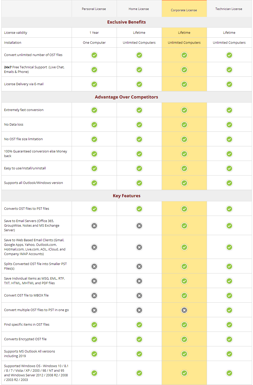Viewport: 253px width, 385px height.
Task: Select the Corporate License column header
Action: (184, 10)
